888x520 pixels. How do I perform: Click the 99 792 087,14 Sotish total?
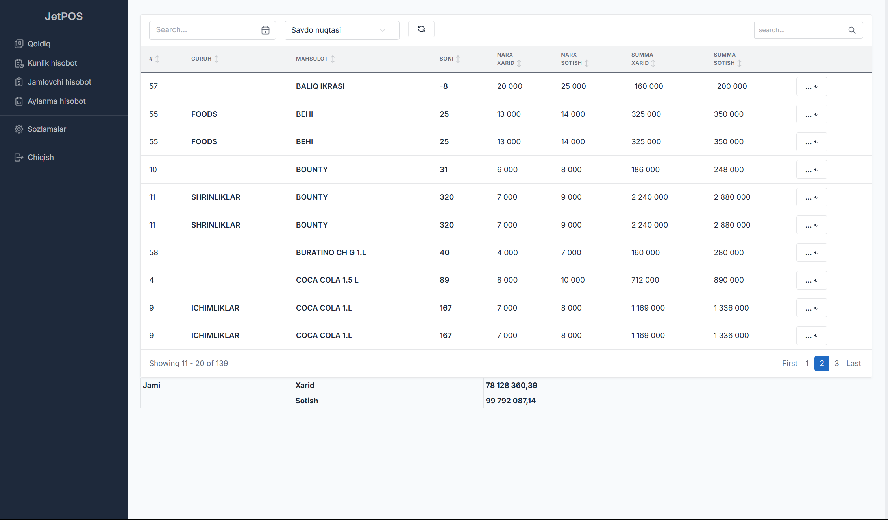click(511, 401)
